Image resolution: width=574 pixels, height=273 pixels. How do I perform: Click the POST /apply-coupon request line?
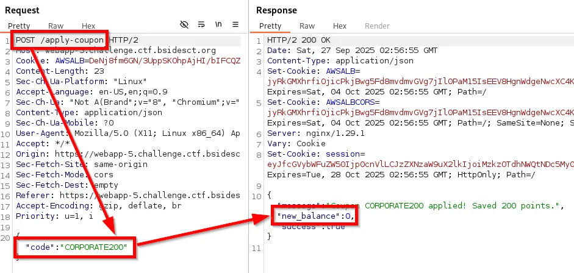click(60, 40)
